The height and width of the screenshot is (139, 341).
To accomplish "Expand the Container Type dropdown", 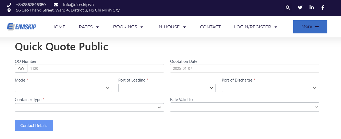I will [x=89, y=107].
